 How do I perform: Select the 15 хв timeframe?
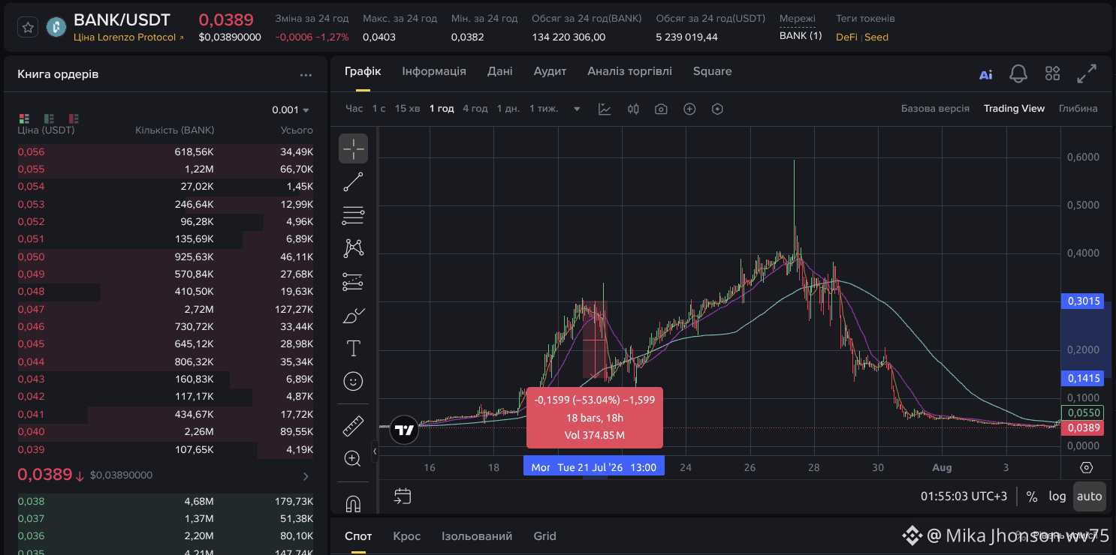point(407,109)
